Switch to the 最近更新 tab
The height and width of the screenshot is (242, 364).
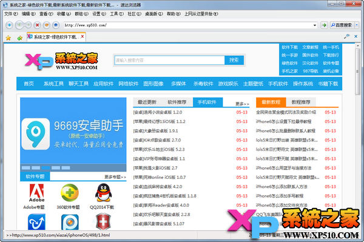click(x=147, y=102)
